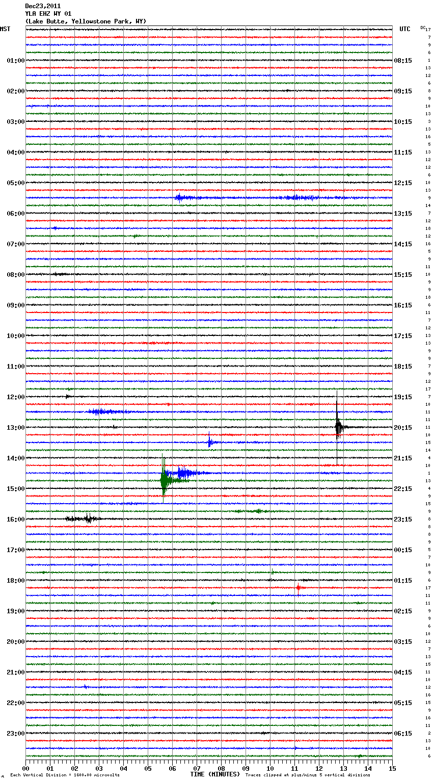The height and width of the screenshot is (782, 433).
Task: Click the "13:15" UTC time label
Action: pyautogui.click(x=403, y=214)
